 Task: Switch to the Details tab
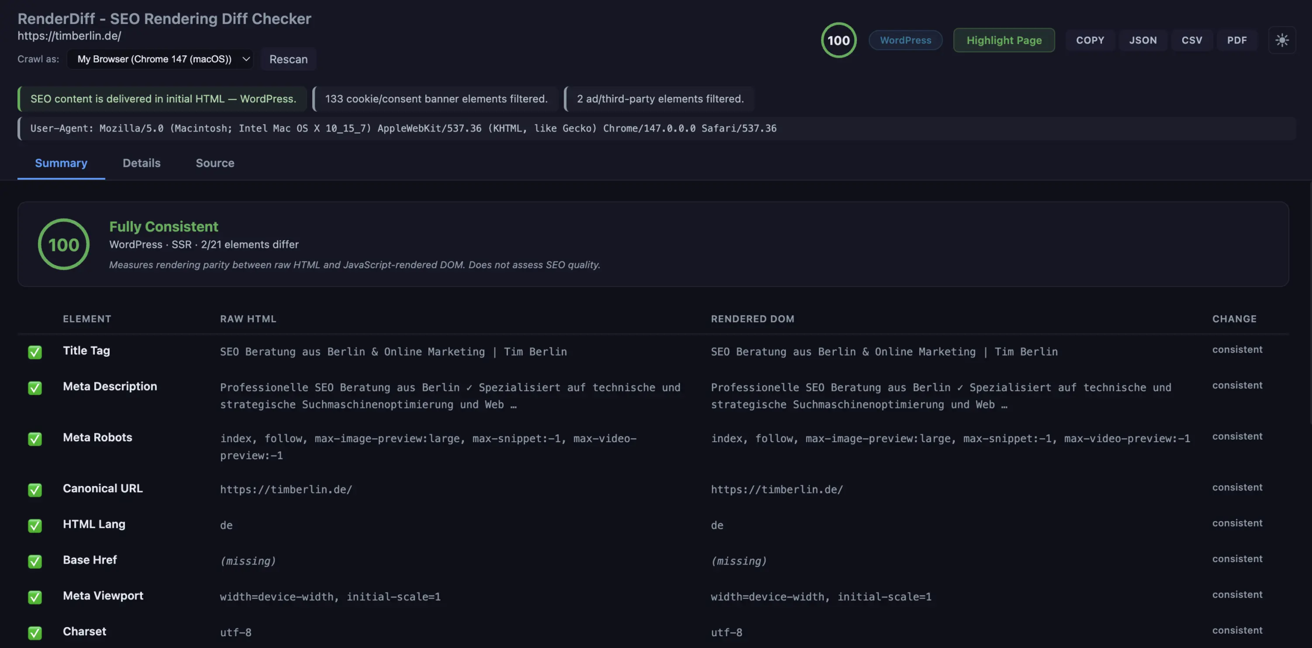(141, 163)
